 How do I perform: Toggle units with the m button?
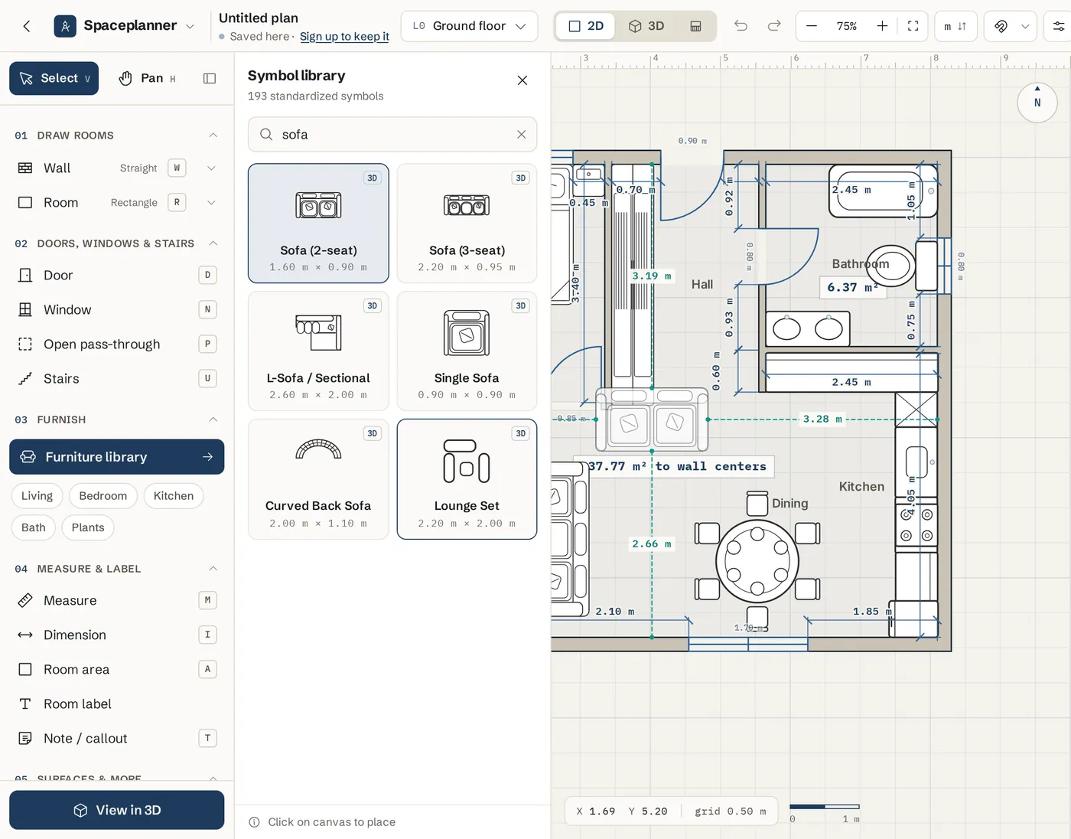click(x=955, y=26)
